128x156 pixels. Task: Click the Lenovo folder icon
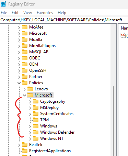[30, 89]
